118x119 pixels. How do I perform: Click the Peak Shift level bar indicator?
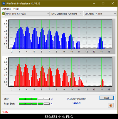pyautogui.click(x=34, y=104)
